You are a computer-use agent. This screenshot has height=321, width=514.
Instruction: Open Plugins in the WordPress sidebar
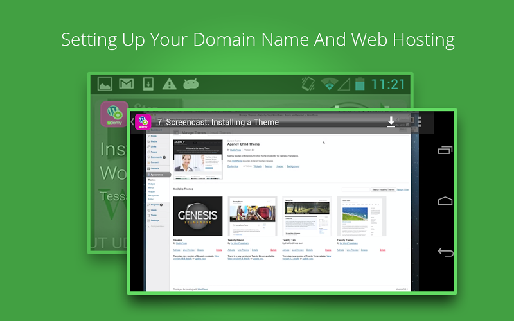pos(155,205)
